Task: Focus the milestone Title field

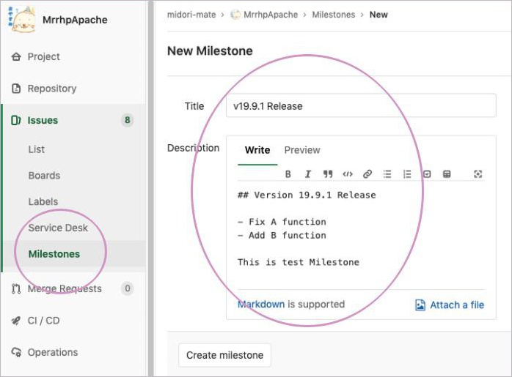Action: click(x=361, y=106)
